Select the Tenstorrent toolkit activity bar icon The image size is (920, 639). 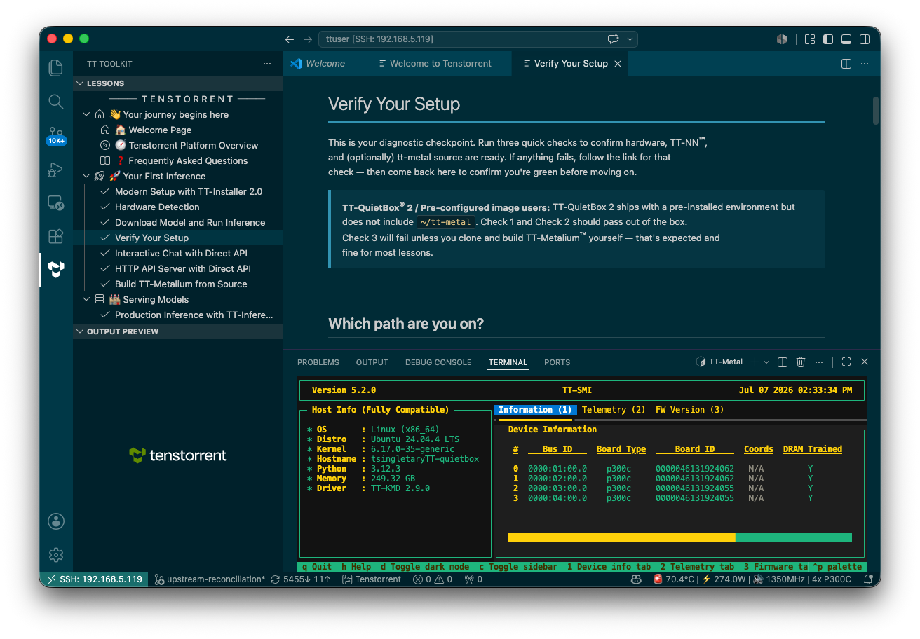56,270
